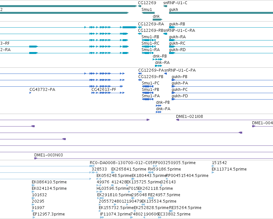Select the 20295 EST label
This screenshot has width=273, height=219.
(38, 201)
